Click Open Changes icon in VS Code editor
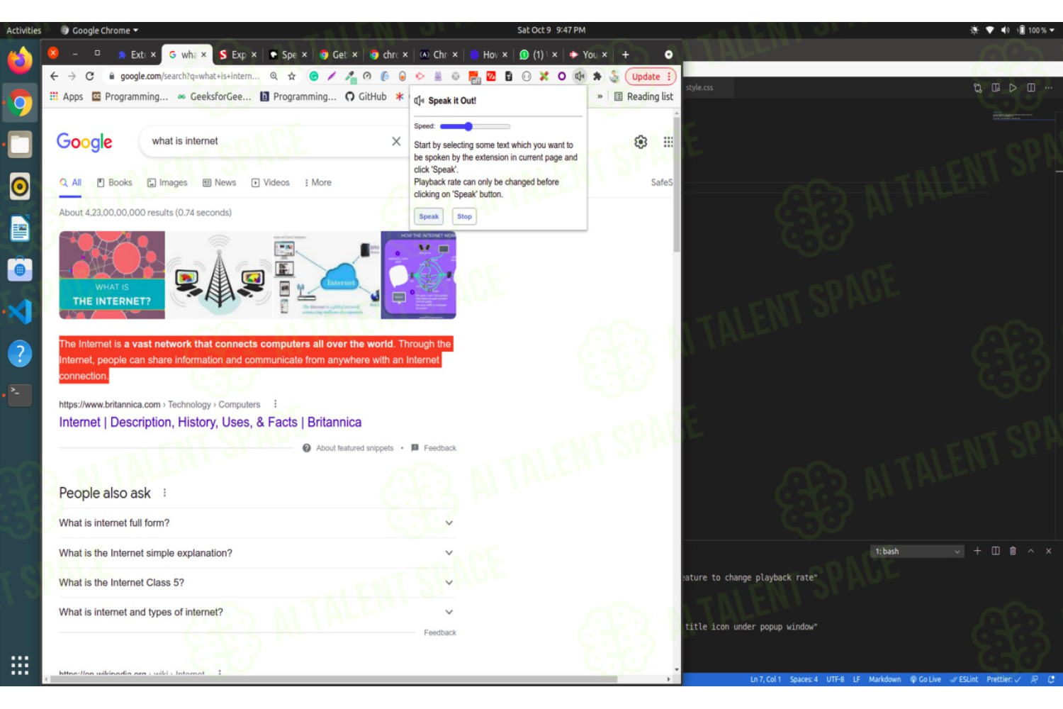The height and width of the screenshot is (709, 1063). (978, 88)
